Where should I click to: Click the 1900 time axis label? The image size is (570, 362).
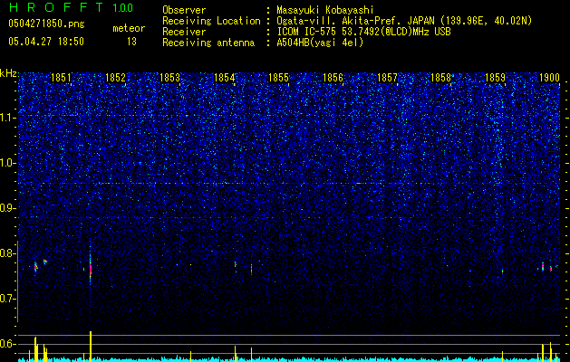(x=549, y=78)
